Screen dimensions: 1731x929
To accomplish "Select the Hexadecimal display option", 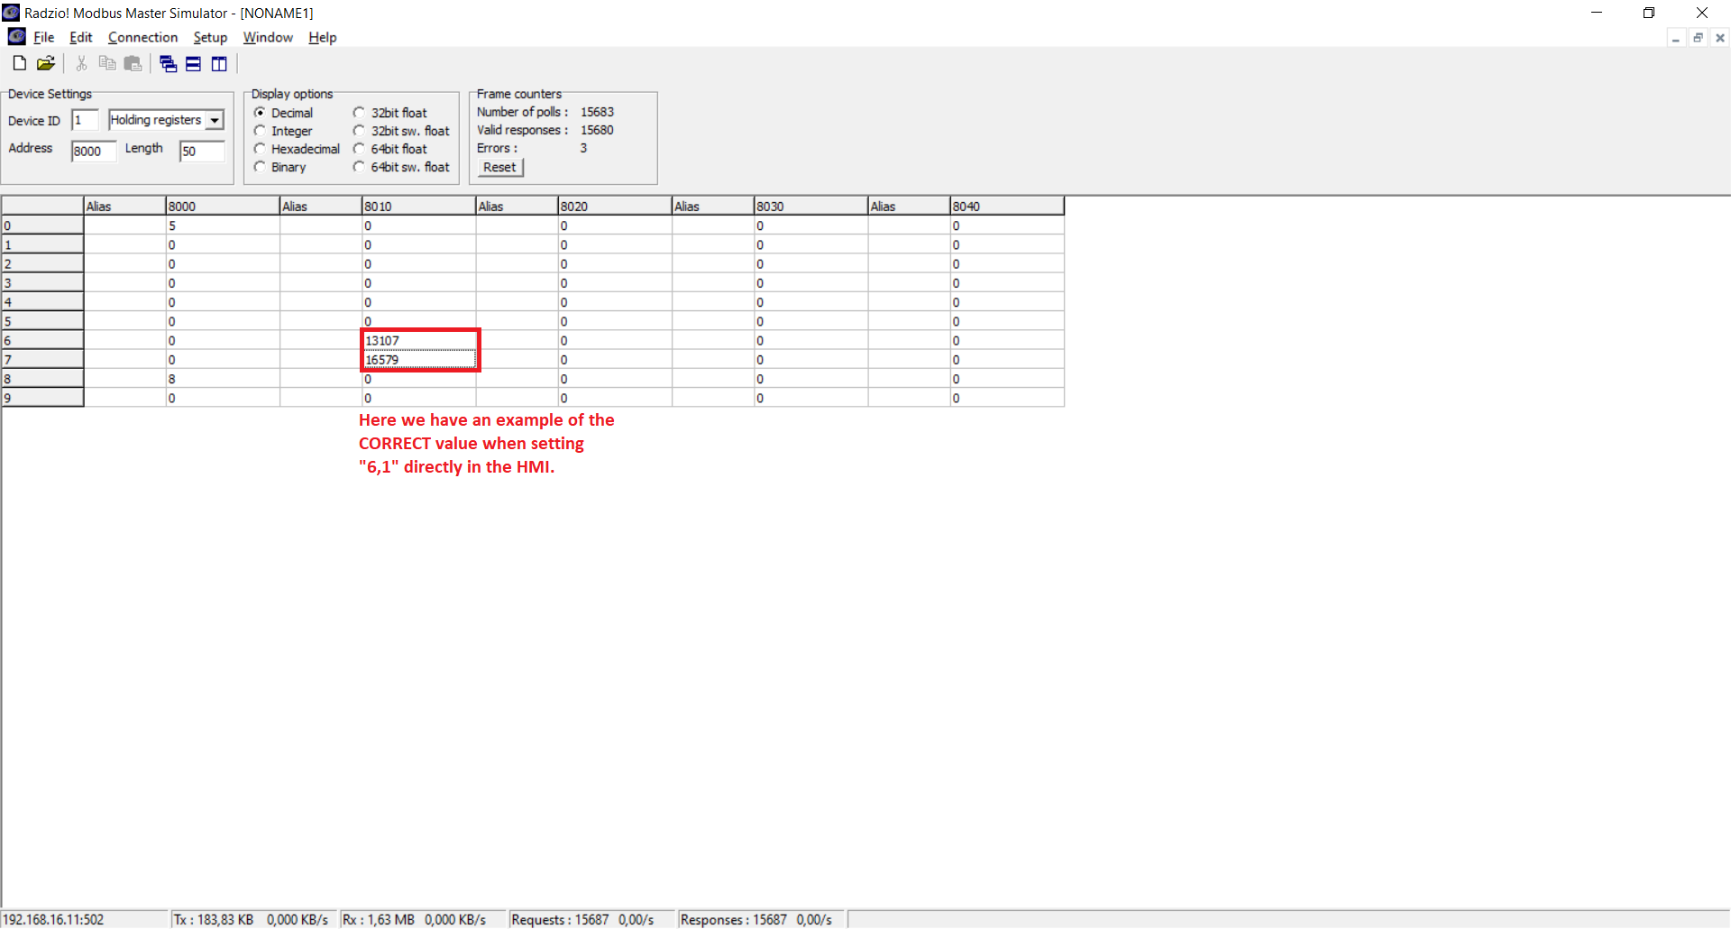I will [x=260, y=149].
